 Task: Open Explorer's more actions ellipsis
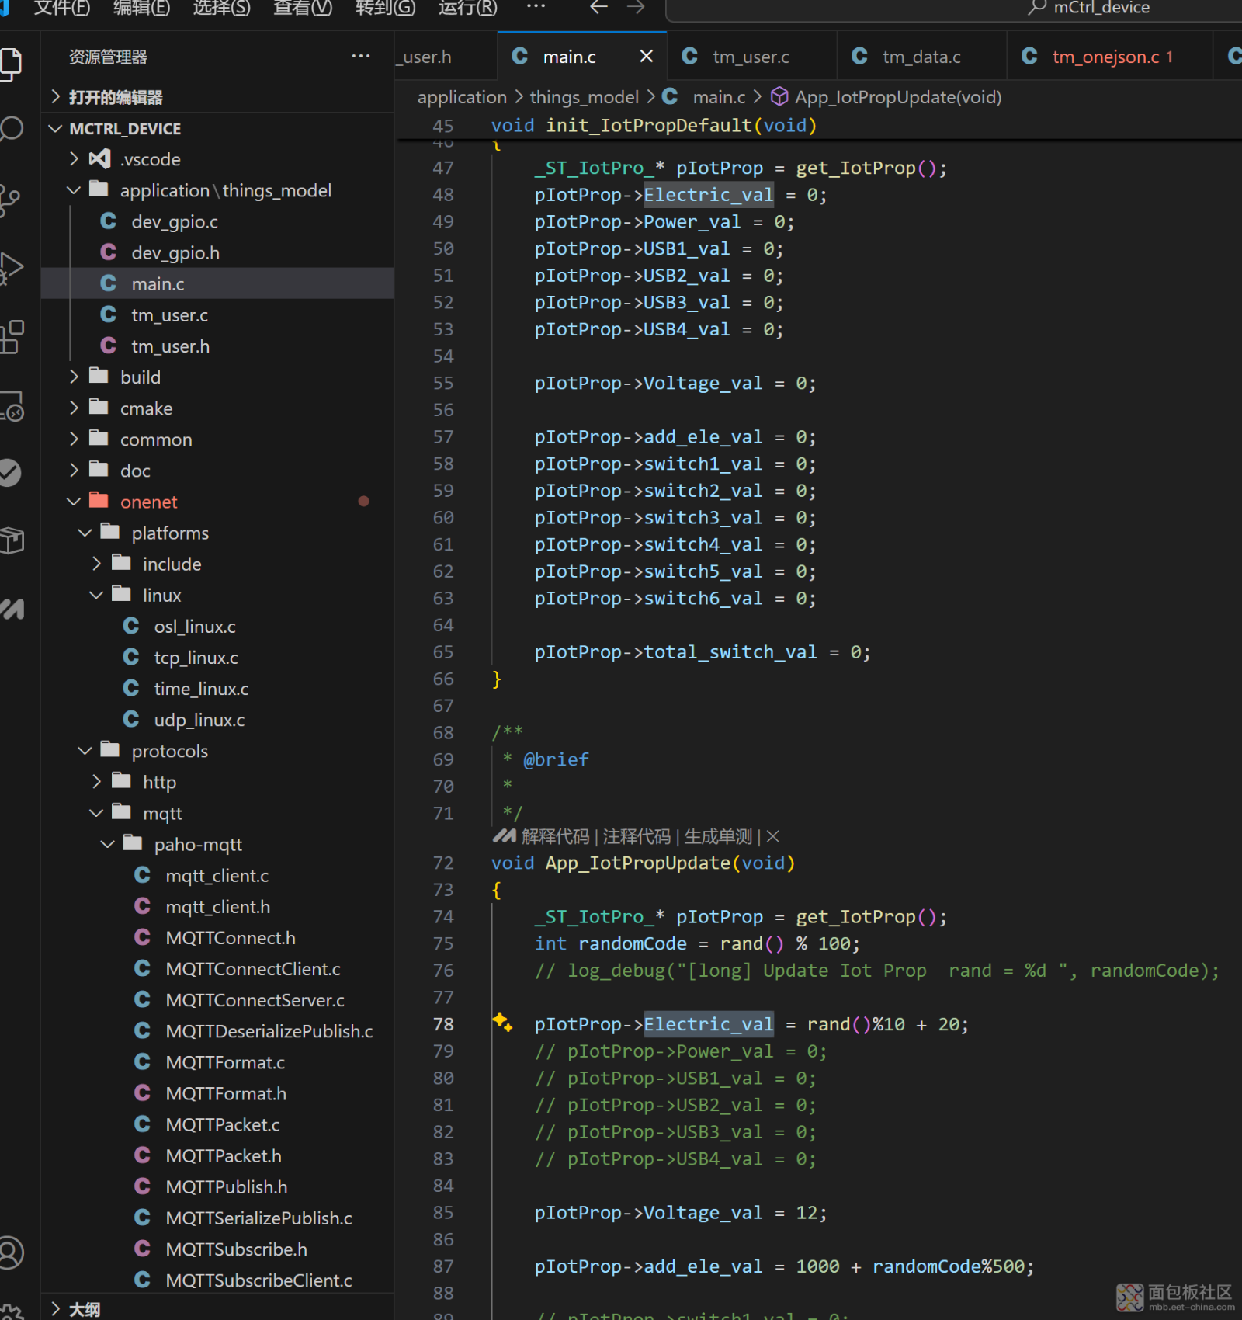360,57
